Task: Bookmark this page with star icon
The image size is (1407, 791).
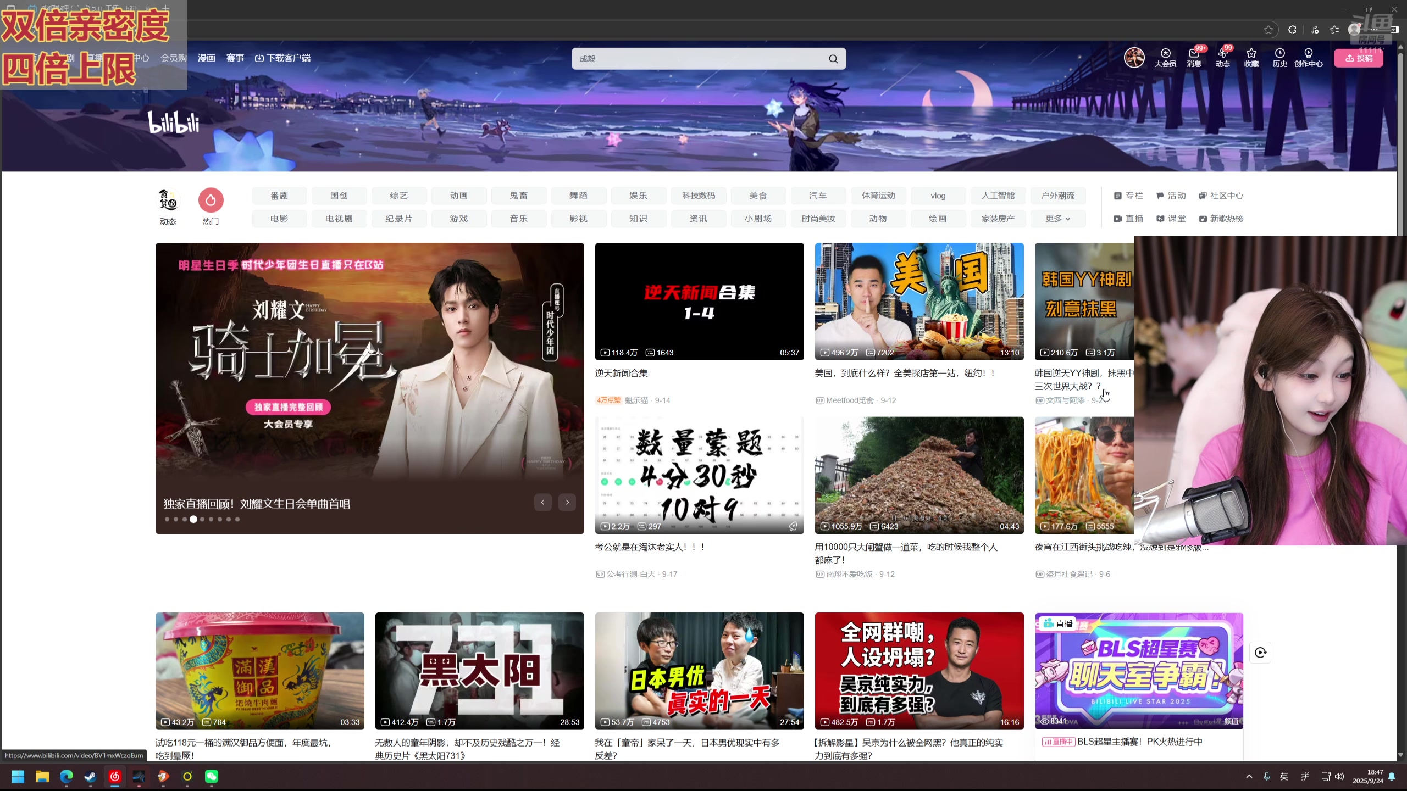Action: tap(1268, 30)
